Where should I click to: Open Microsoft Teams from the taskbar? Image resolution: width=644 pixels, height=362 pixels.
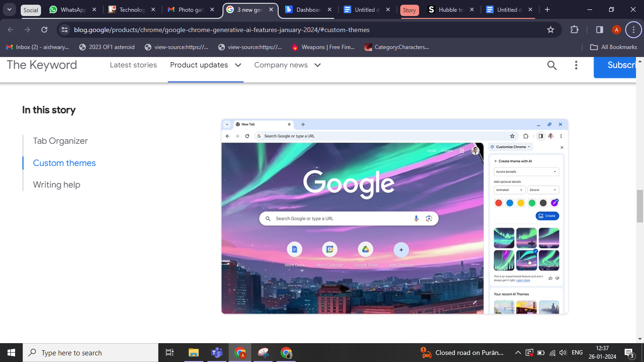[x=216, y=353]
